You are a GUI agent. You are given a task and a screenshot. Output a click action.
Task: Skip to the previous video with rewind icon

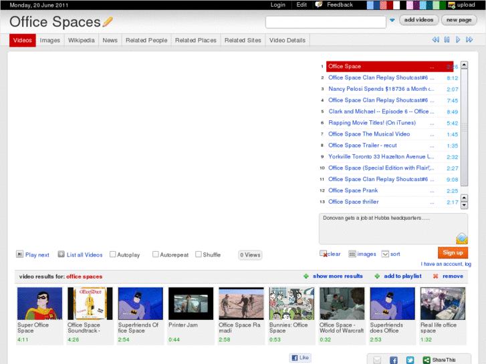click(436, 40)
